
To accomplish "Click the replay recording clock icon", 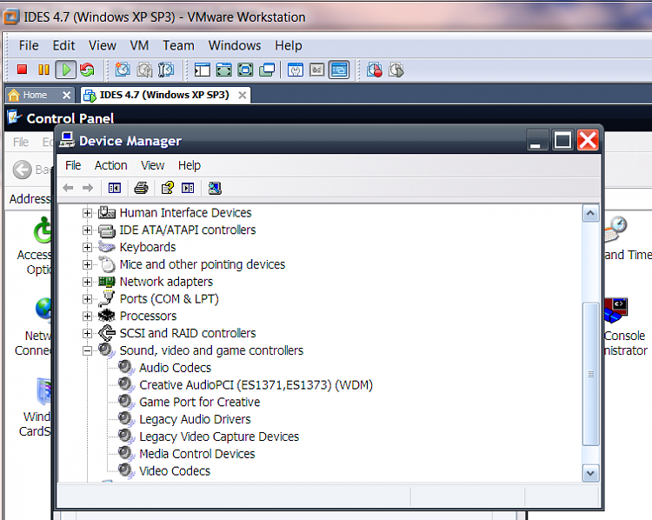I will [396, 70].
